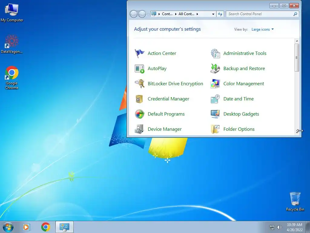
Task: Open the Action Center link
Action: 162,53
